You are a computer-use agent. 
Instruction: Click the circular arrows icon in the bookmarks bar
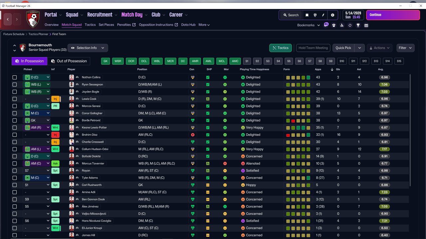[x=350, y=25]
